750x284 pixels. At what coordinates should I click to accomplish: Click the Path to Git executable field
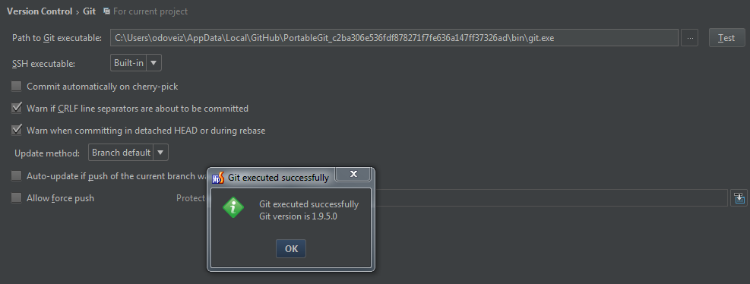(394, 38)
